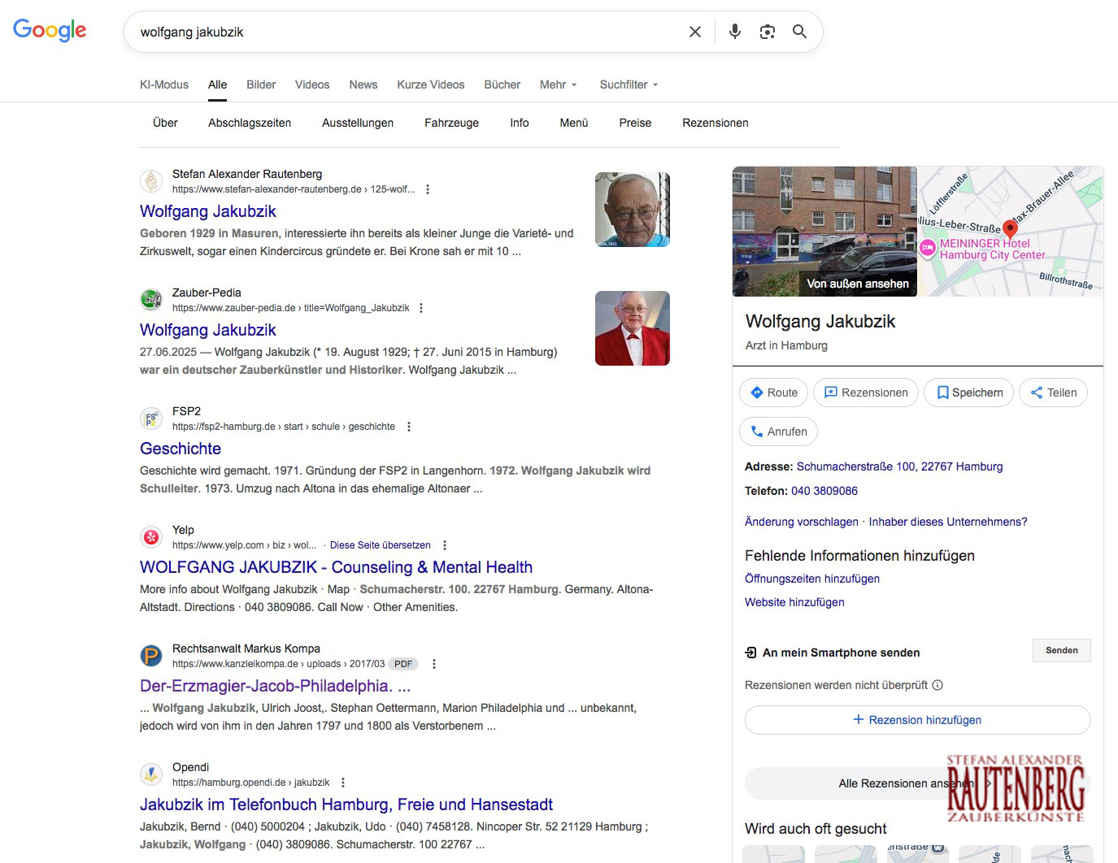Open the Suchfilter dropdown

click(629, 85)
